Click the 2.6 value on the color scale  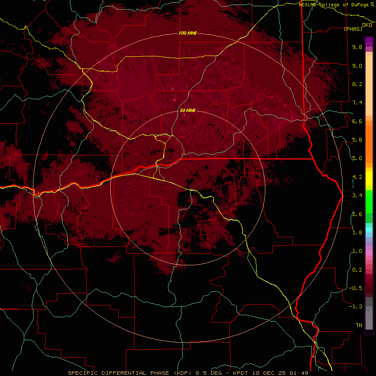(x=357, y=214)
